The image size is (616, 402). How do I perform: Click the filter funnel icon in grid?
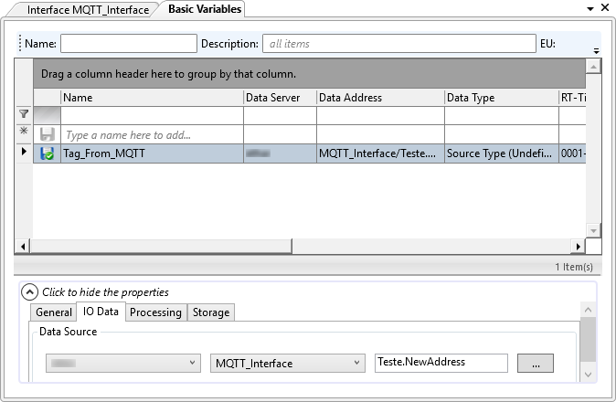(24, 115)
